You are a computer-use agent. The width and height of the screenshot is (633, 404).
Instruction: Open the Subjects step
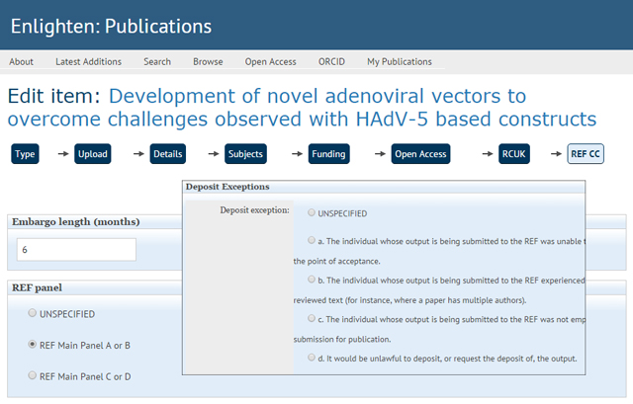[x=245, y=154]
